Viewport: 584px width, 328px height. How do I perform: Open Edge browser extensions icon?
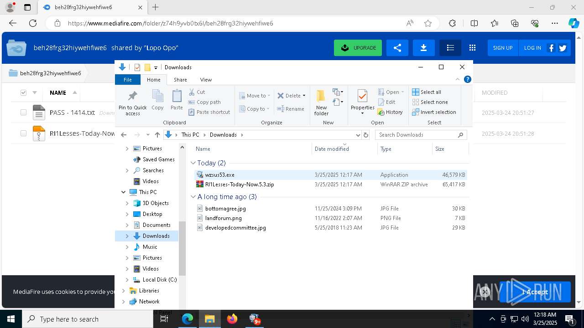pos(452,23)
